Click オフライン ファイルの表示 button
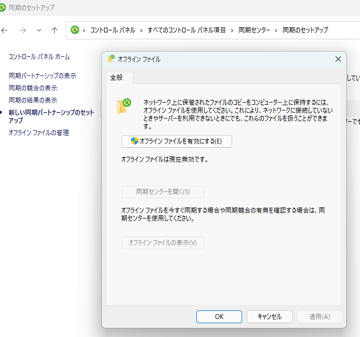The image size is (360, 337). [x=163, y=243]
